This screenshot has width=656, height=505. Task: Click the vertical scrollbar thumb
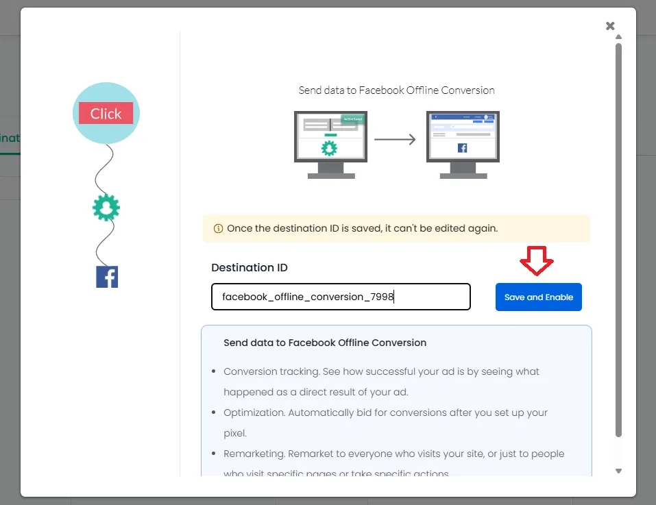(618, 241)
